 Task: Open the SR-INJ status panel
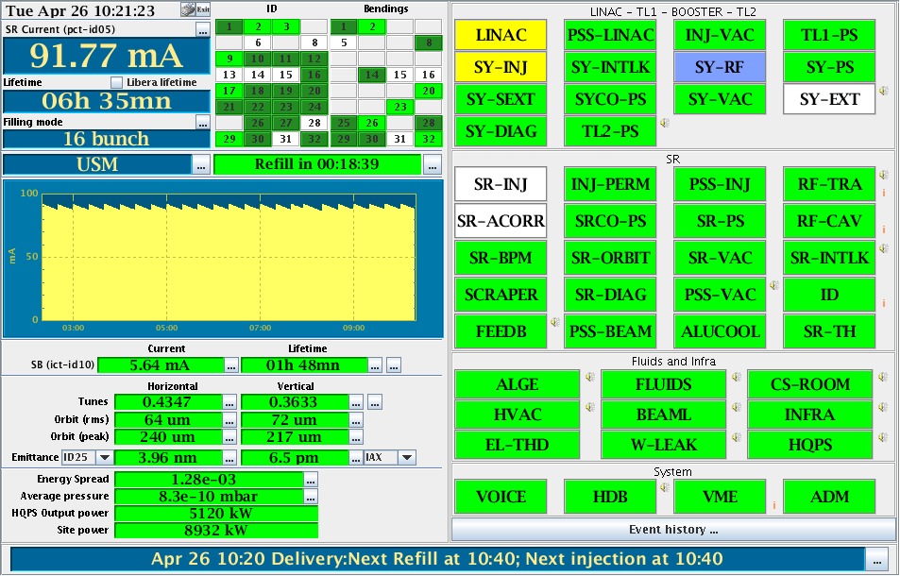tap(501, 184)
